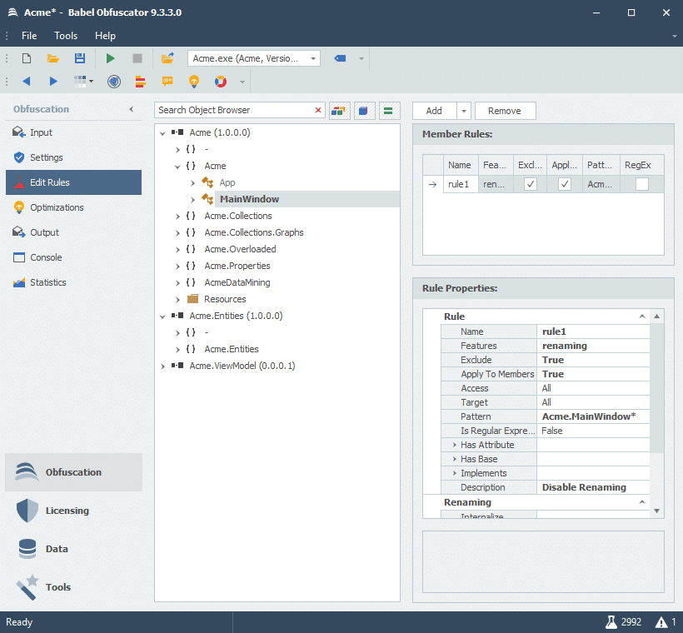Viewport: 683px width, 633px height.
Task: Open the Tools section with wand icon
Action: coord(73,587)
